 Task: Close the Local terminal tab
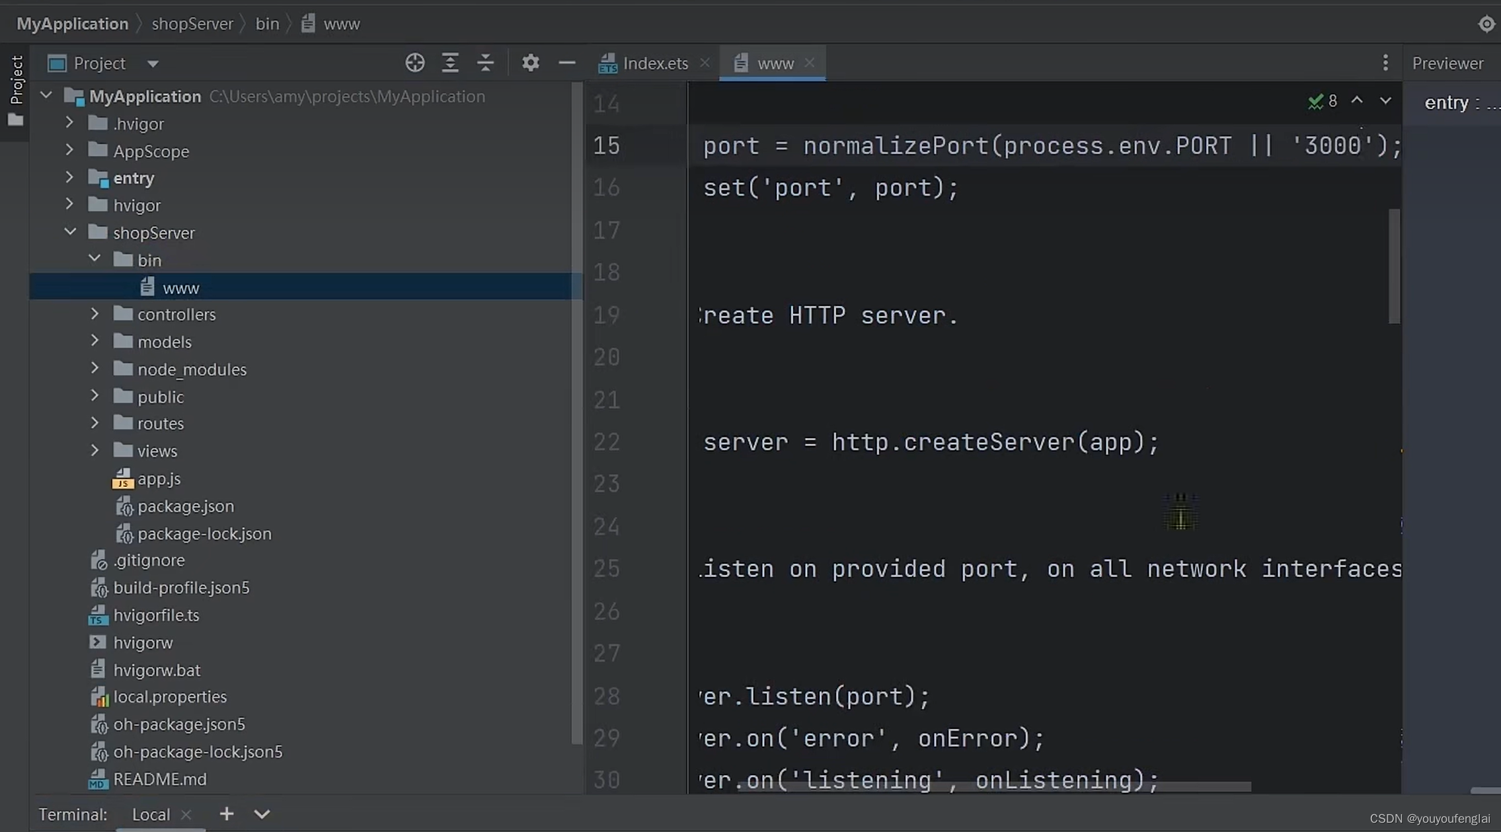[186, 814]
